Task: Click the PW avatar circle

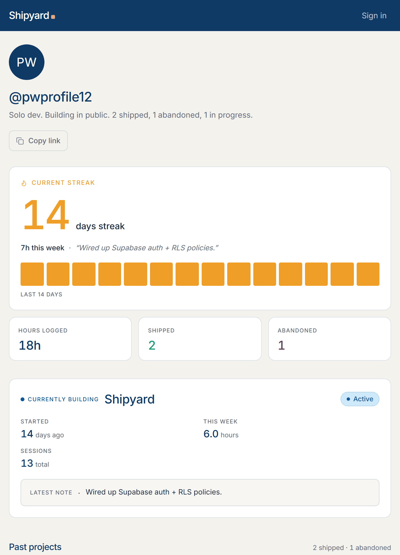Action: pyautogui.click(x=27, y=62)
